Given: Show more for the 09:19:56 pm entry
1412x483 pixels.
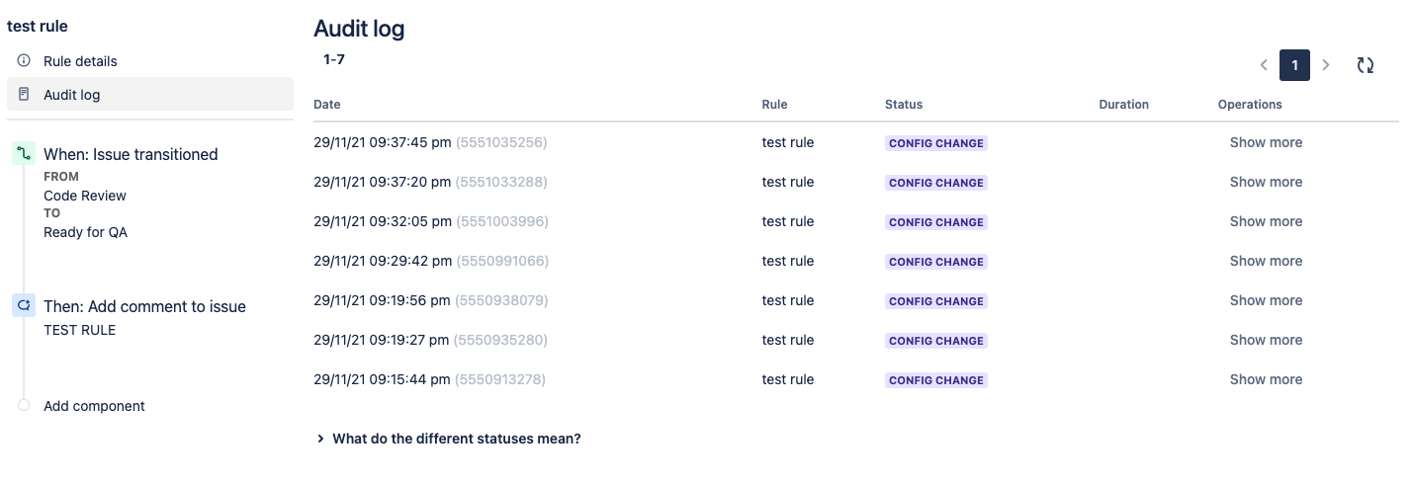Looking at the screenshot, I should pos(1266,300).
